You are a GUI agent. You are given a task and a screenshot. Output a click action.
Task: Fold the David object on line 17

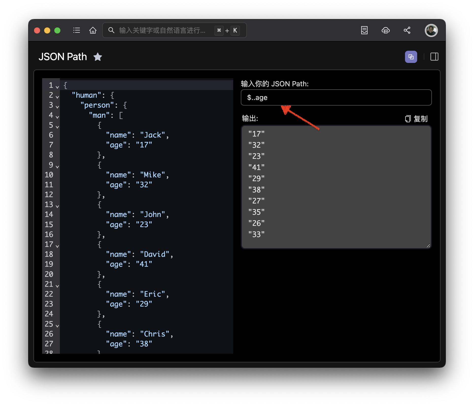click(57, 246)
